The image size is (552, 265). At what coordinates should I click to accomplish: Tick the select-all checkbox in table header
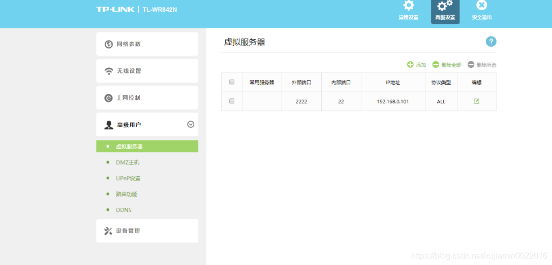[232, 82]
